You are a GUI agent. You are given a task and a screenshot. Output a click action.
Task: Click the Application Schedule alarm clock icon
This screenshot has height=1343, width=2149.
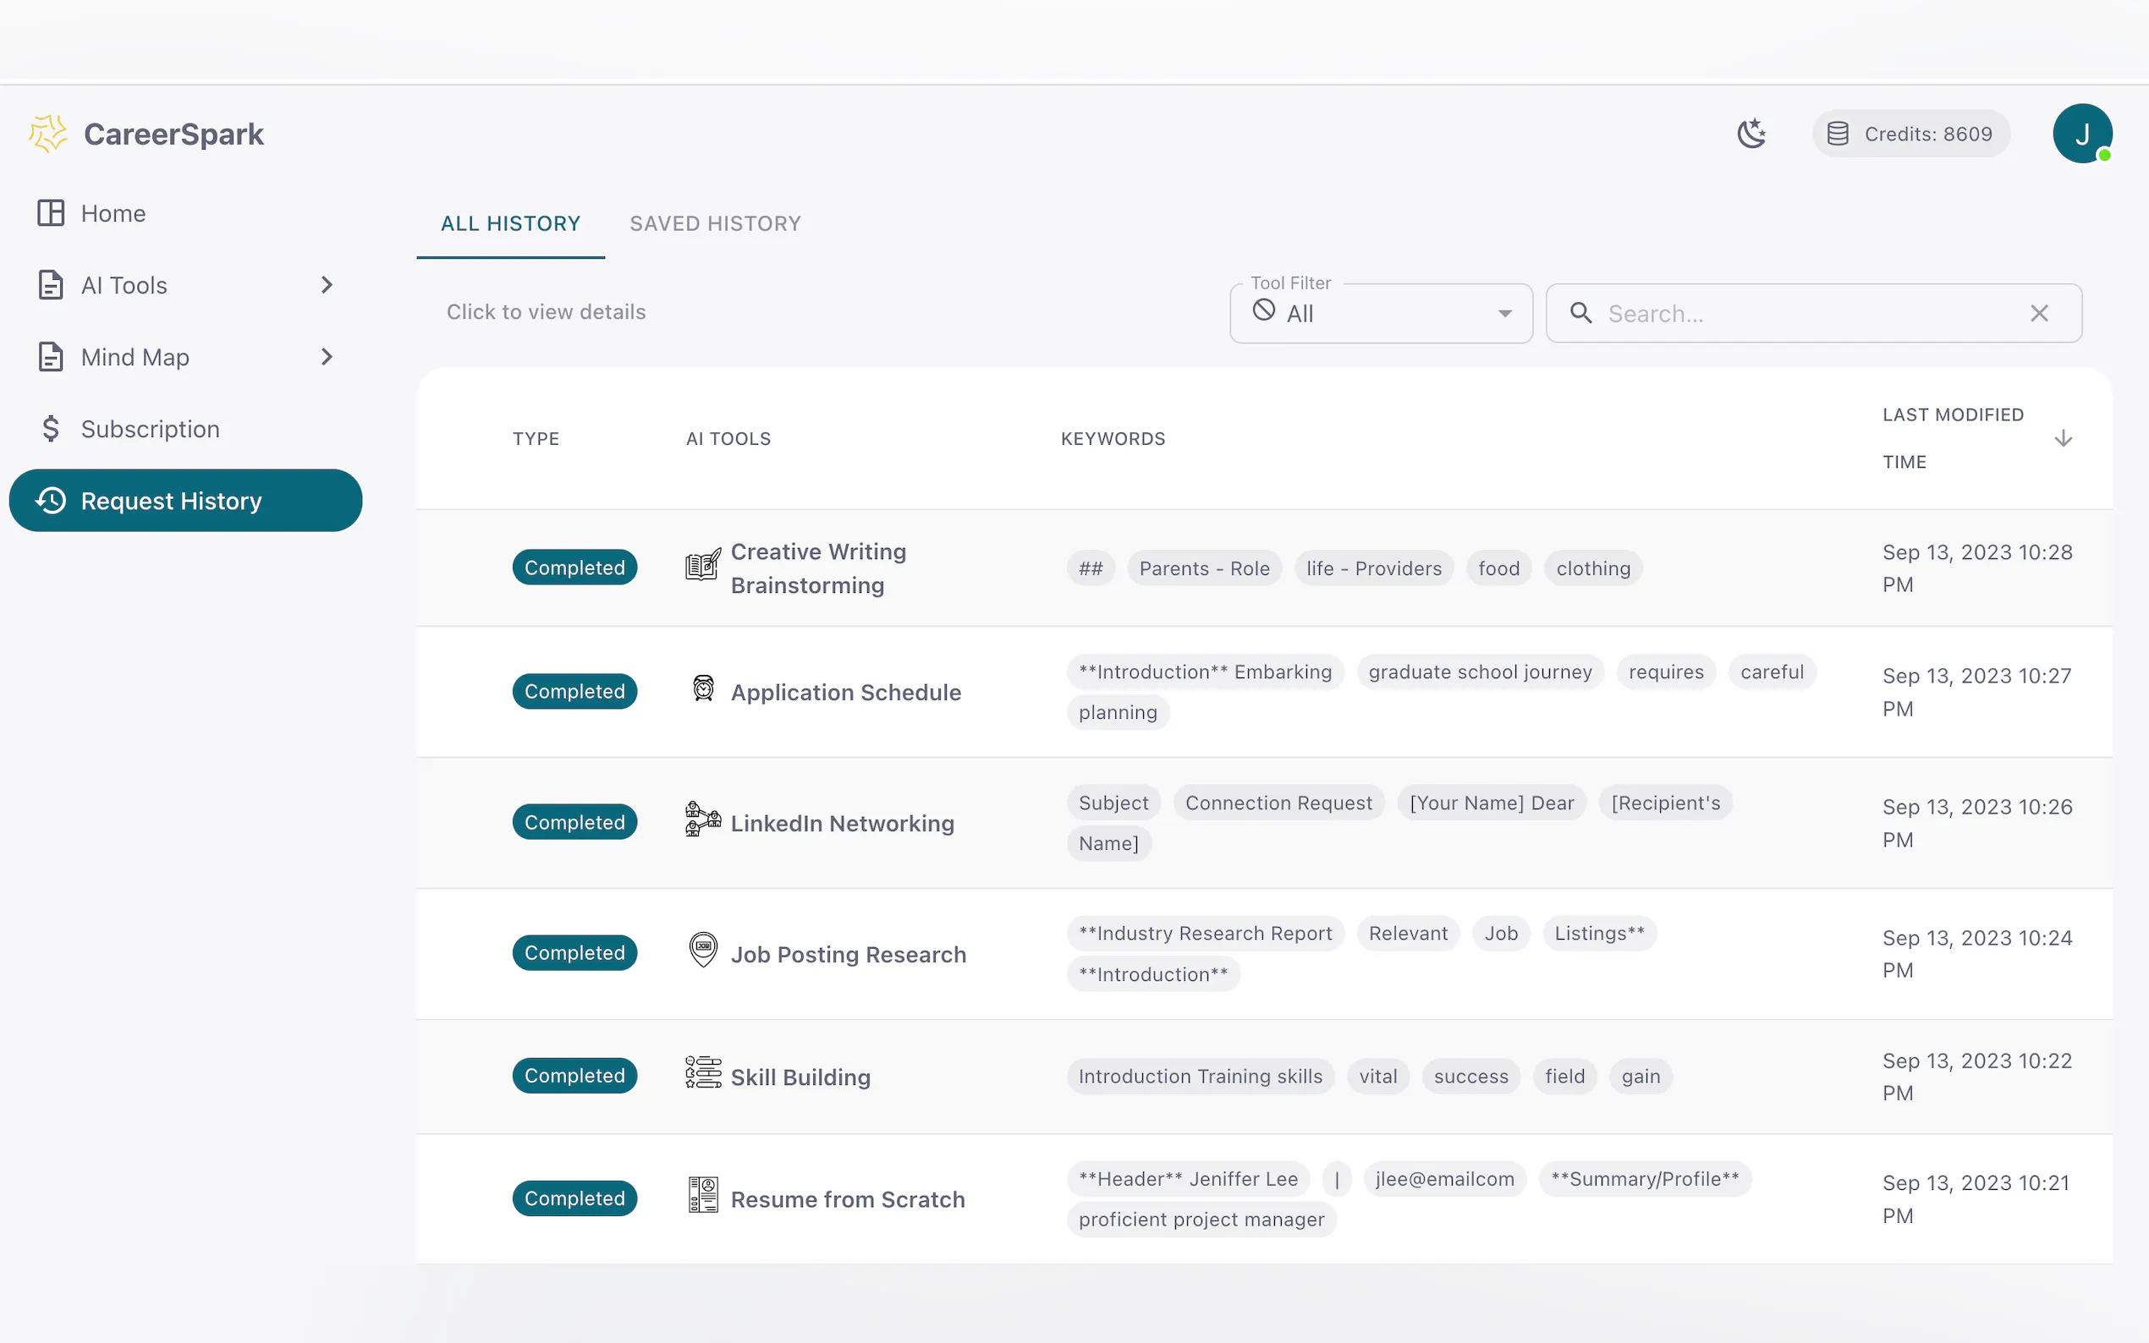(x=703, y=688)
